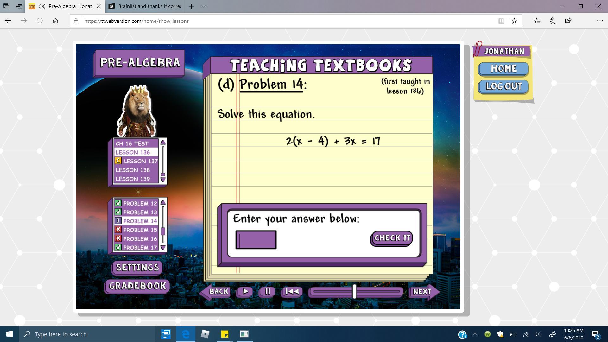
Task: Pause the lesson playback
Action: point(267,291)
